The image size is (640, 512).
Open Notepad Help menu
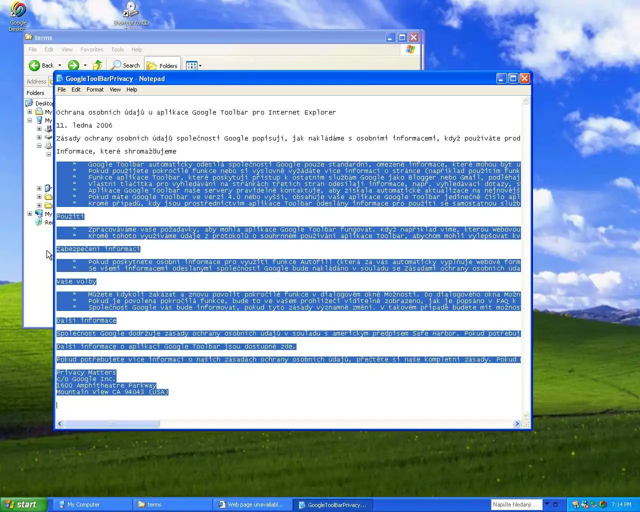click(x=132, y=89)
